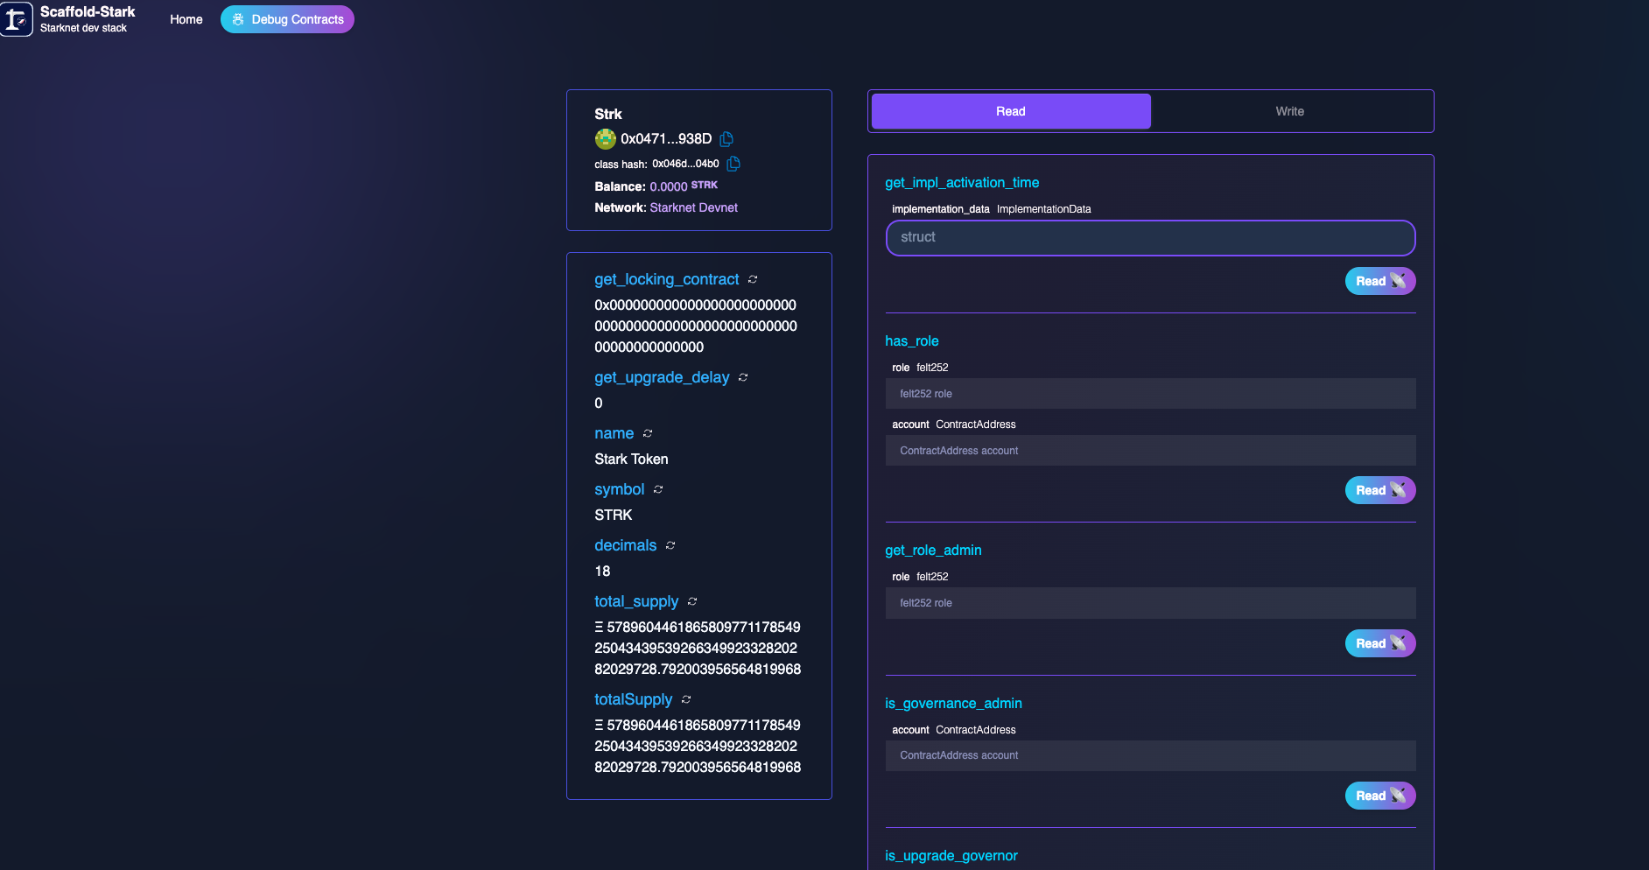Click the 0.0000 STRK balance value
Image resolution: width=1649 pixels, height=870 pixels.
coord(684,186)
